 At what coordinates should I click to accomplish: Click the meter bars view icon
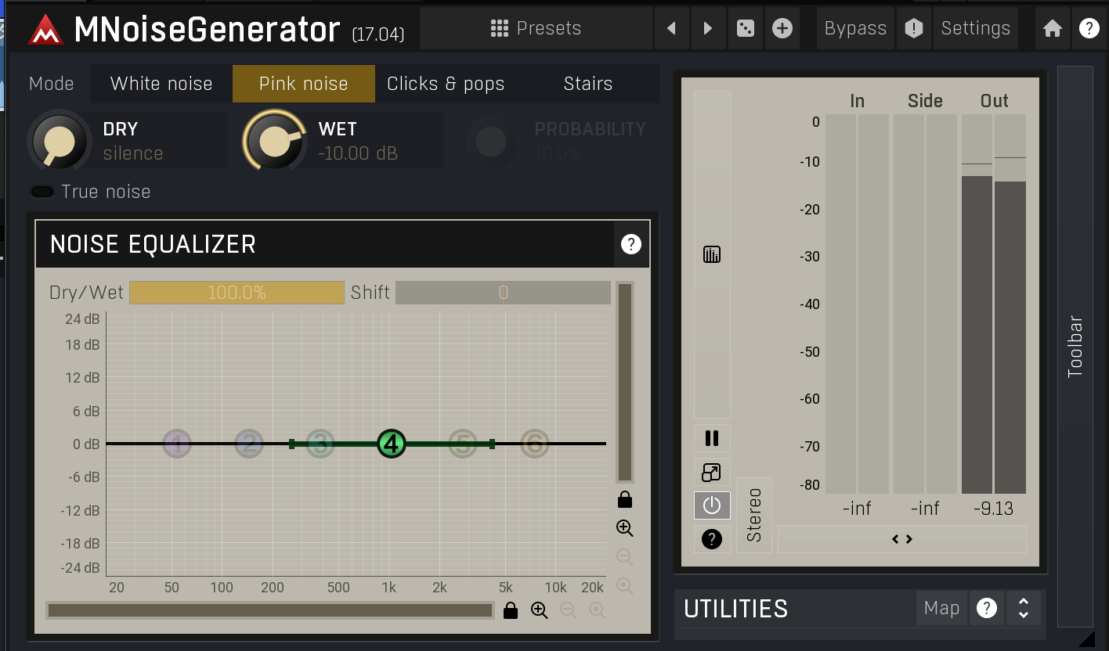point(712,254)
